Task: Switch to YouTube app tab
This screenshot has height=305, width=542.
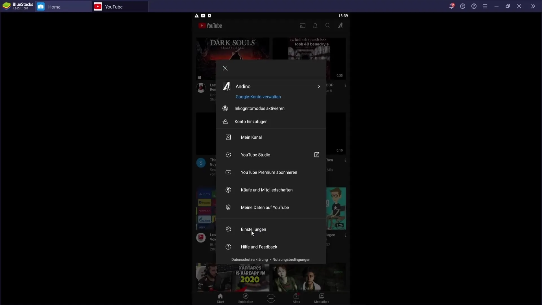Action: [x=113, y=6]
